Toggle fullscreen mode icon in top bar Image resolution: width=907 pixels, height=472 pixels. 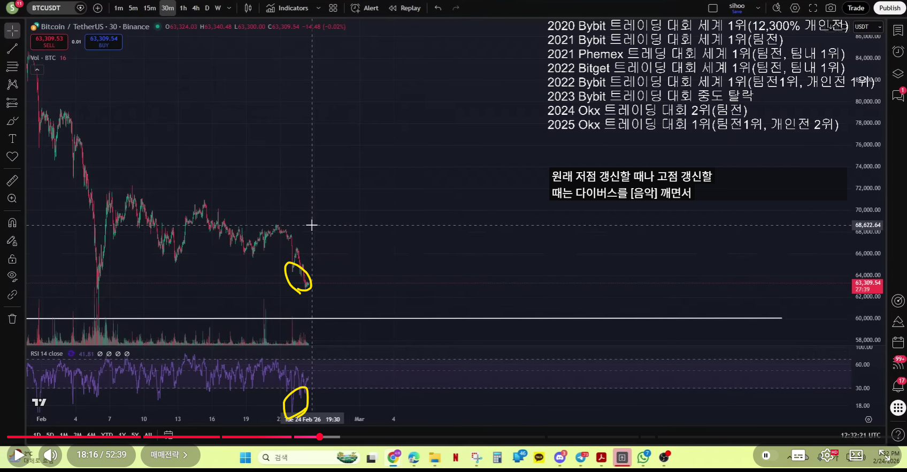pos(813,8)
